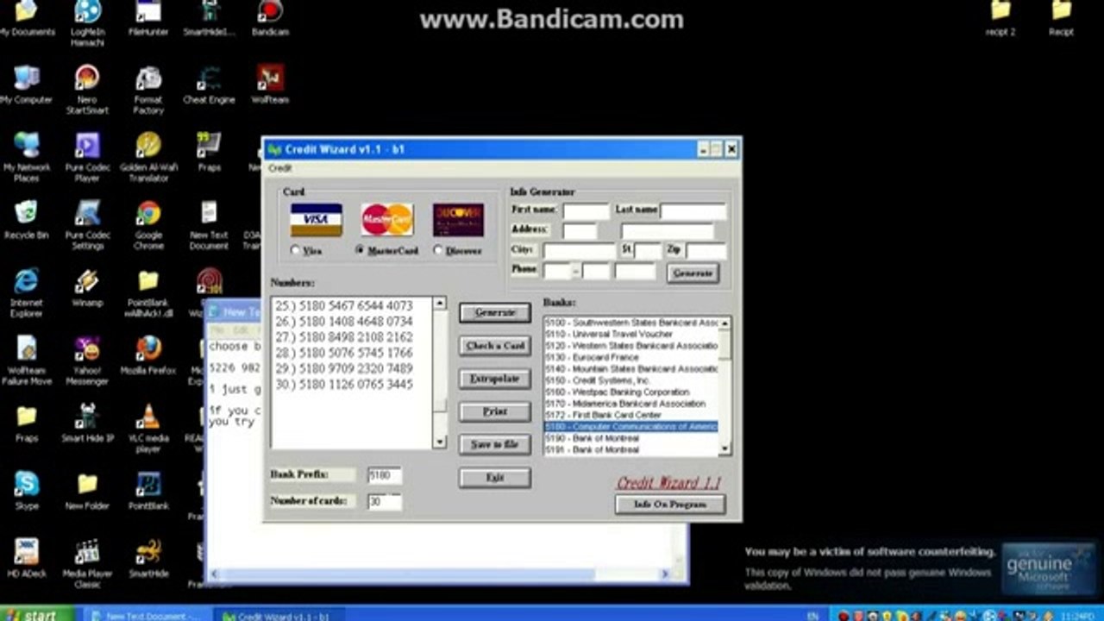Click the Banks list scroll-down arrow
Viewport: 1104px width, 621px height.
tap(724, 448)
